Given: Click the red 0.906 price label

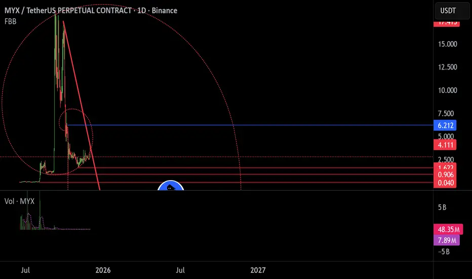Looking at the screenshot, I should coord(445,175).
